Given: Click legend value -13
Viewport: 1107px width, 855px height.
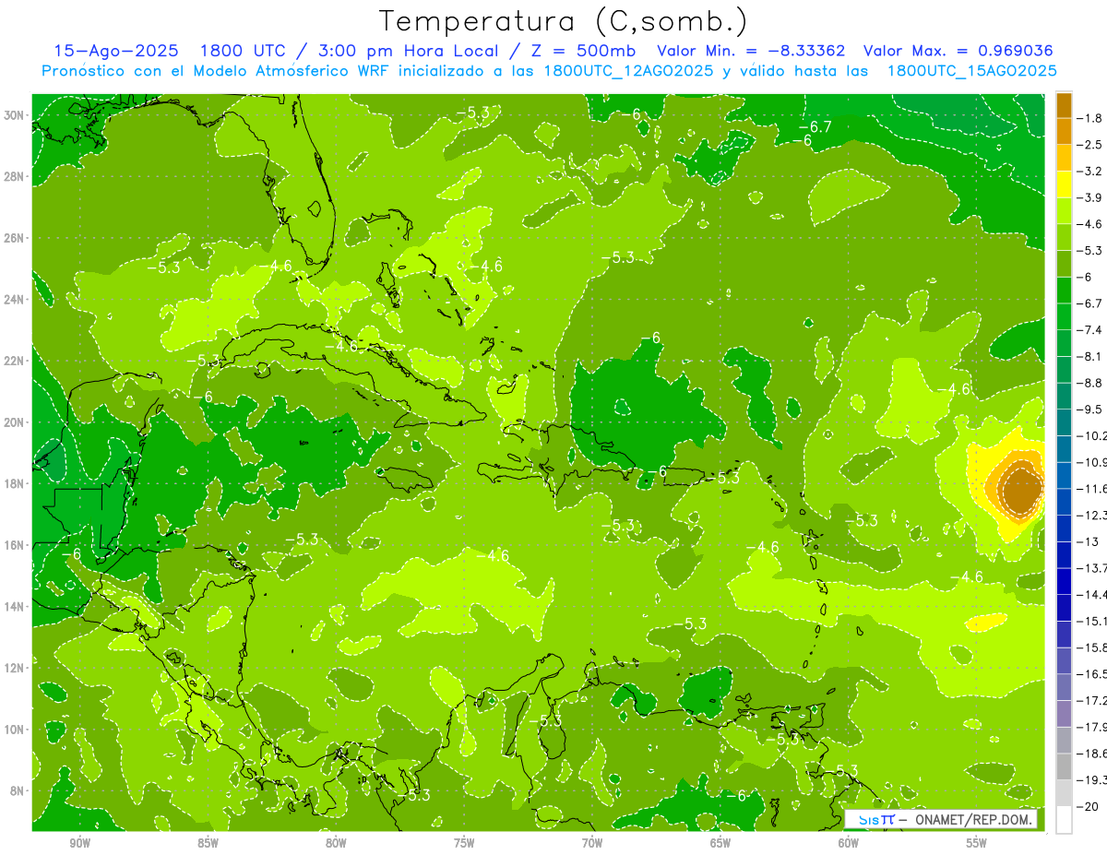Looking at the screenshot, I should click(x=1089, y=541).
